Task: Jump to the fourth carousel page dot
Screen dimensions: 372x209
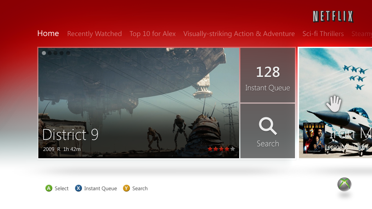Action: click(62, 53)
